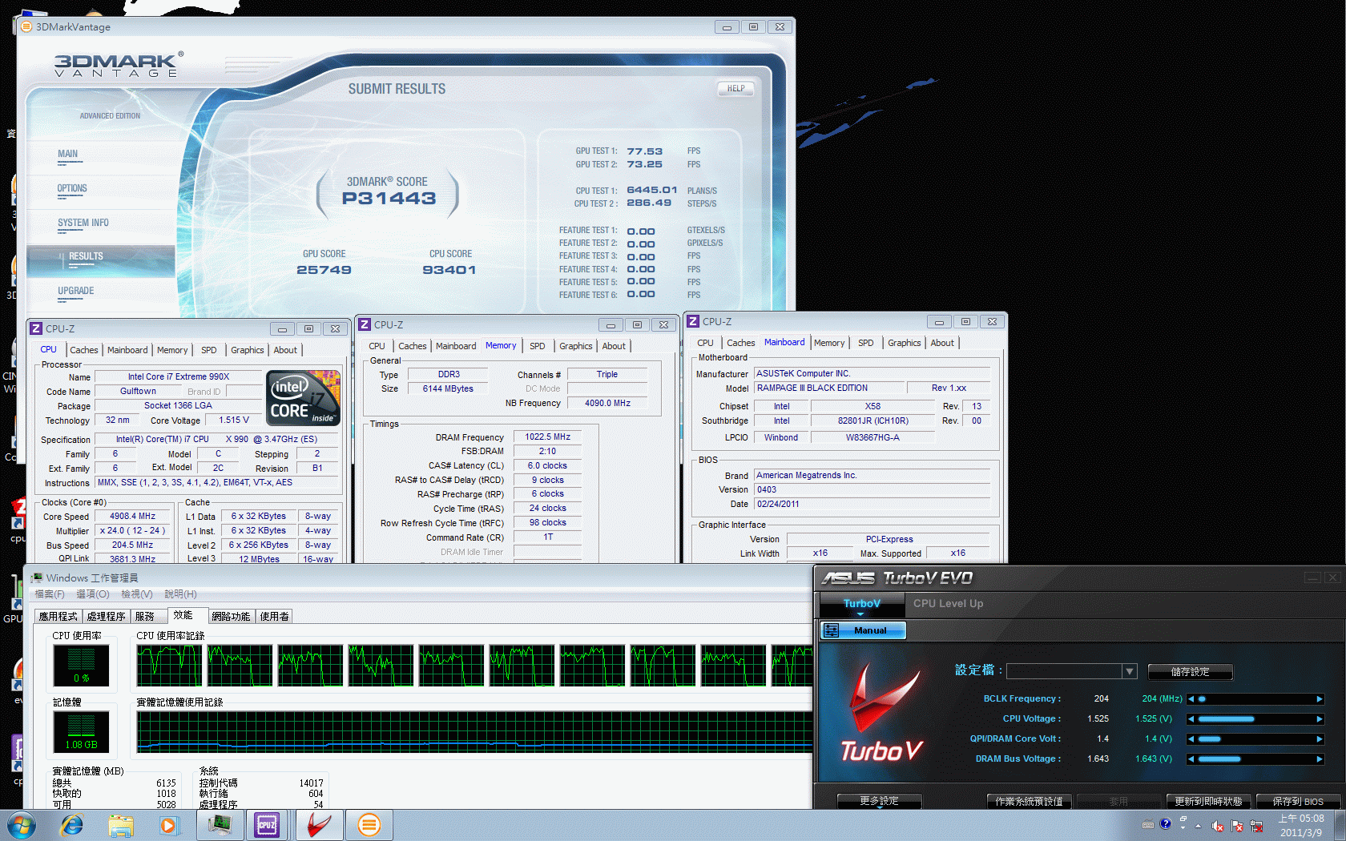Activate the CPU-Z taskbar button
The width and height of the screenshot is (1346, 841).
pos(268,825)
